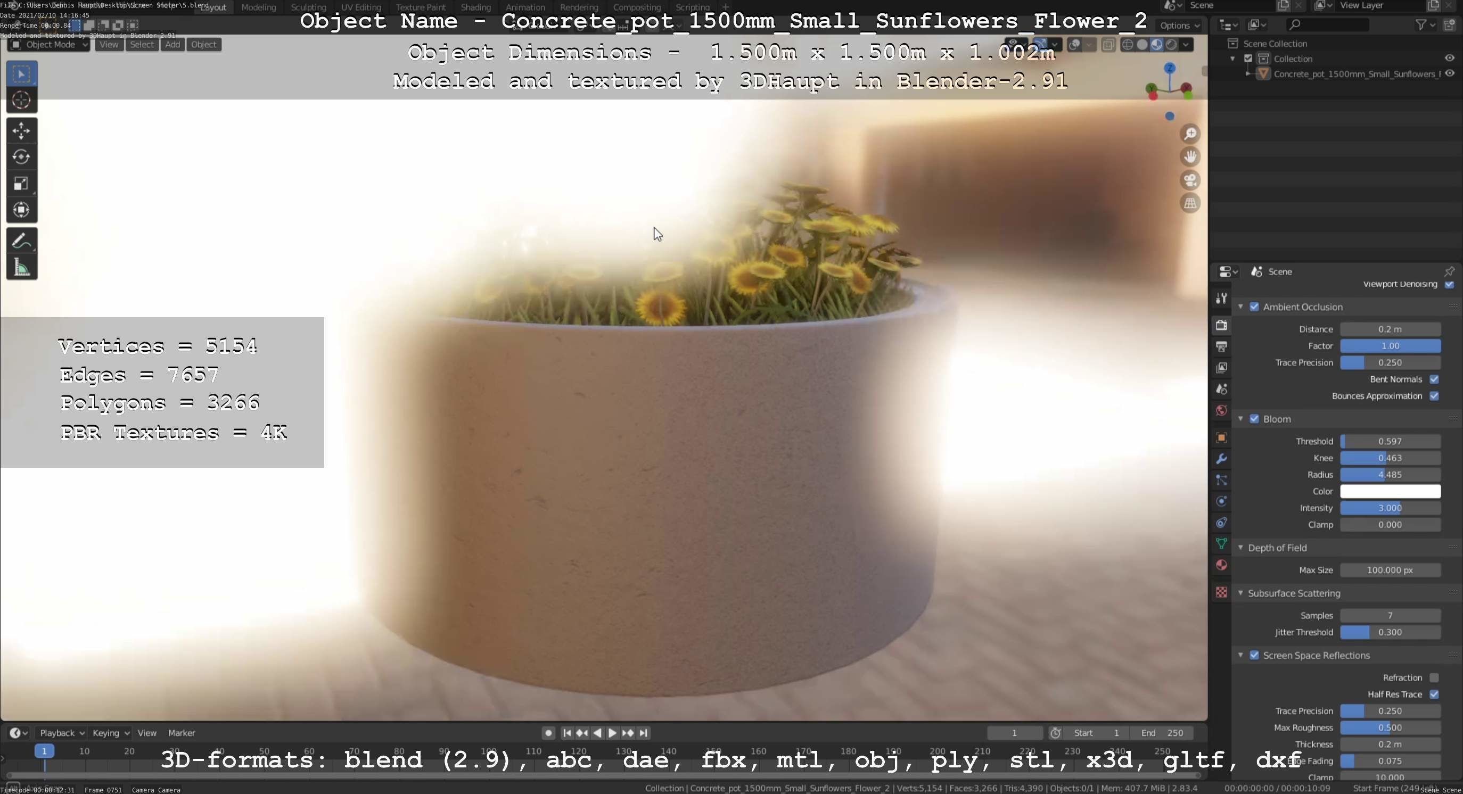Expand the Concrete_pot object tree row
The height and width of the screenshot is (794, 1463).
1247,74
